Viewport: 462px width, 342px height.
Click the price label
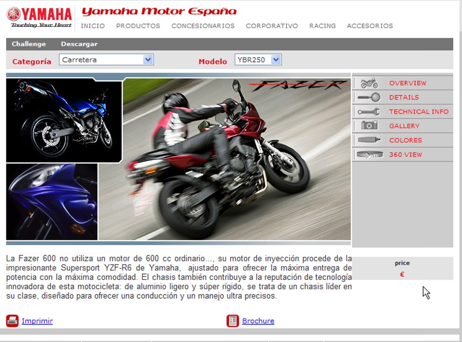tap(402, 263)
